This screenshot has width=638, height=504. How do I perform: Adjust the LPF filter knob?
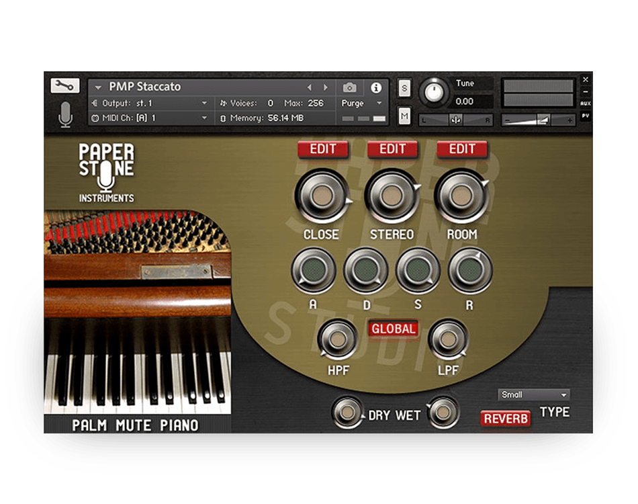[448, 339]
